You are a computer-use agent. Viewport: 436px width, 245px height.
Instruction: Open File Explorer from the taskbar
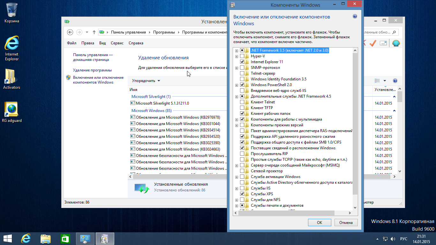pos(46,238)
